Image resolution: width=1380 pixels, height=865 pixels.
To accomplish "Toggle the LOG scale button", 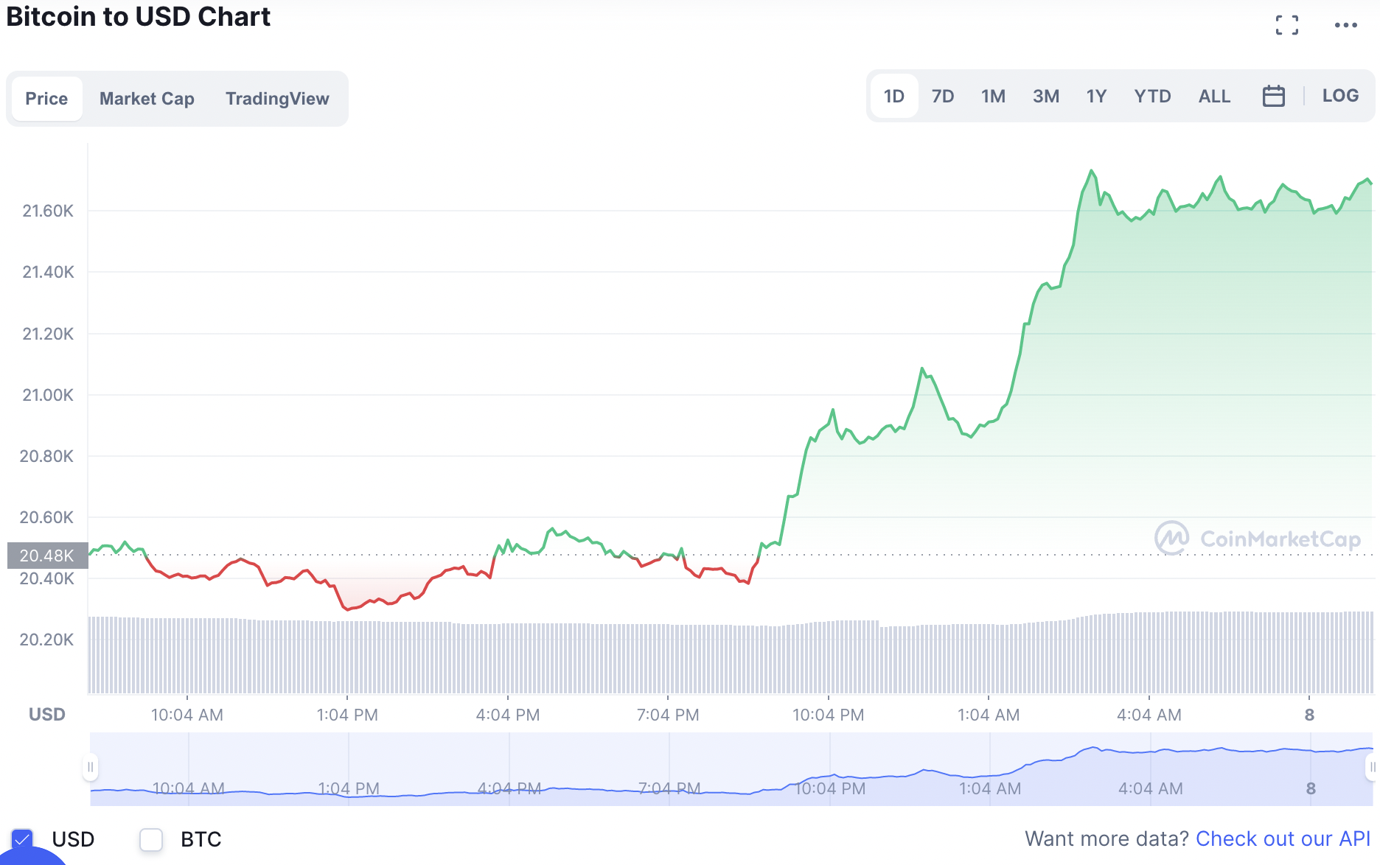I will tap(1340, 96).
